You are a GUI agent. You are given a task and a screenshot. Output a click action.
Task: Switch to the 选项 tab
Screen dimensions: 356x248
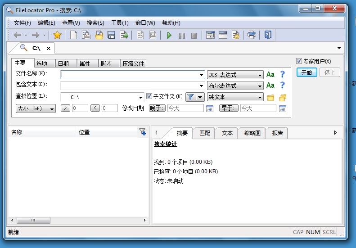click(x=45, y=63)
